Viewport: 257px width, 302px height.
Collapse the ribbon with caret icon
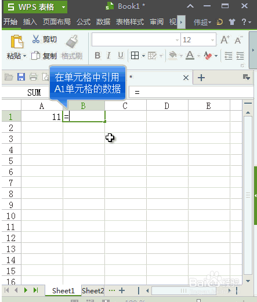[x=190, y=6]
